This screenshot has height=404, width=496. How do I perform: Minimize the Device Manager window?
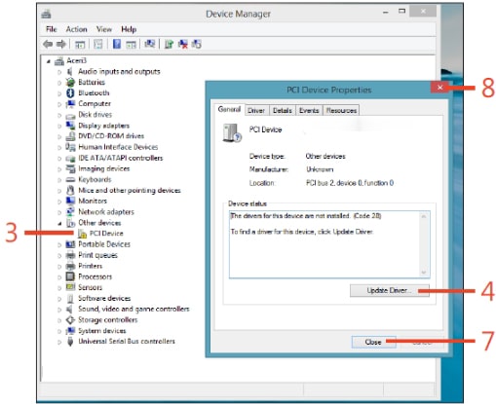(x=386, y=12)
